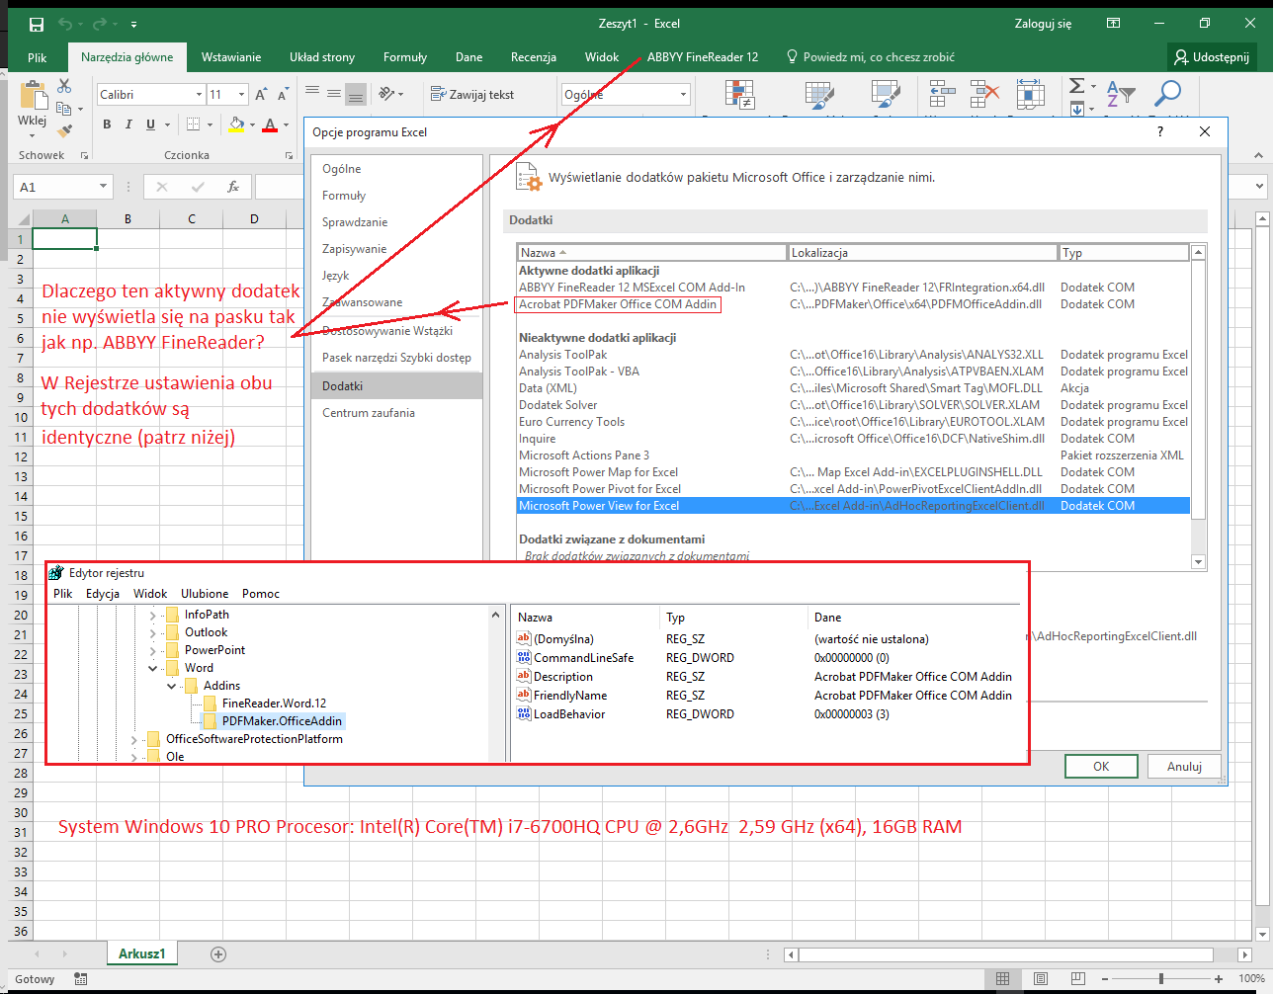Click the Redo arrow in the title bar
Viewport: 1275px width, 994px height.
[100, 24]
